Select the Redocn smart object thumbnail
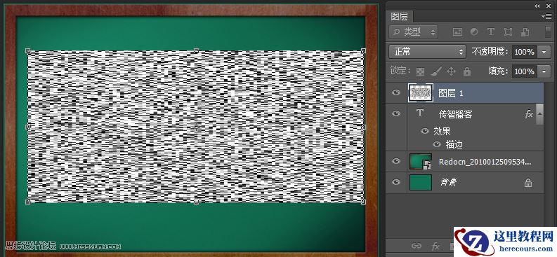The width and height of the screenshot is (557, 257). click(x=421, y=162)
